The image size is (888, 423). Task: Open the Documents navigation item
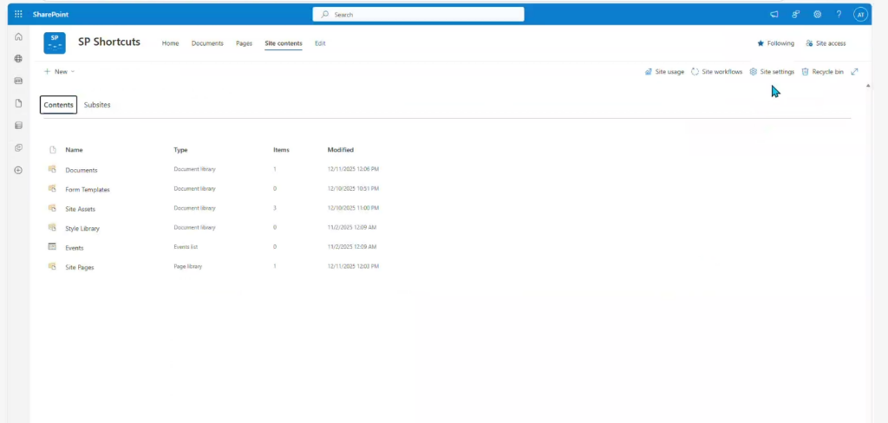207,43
